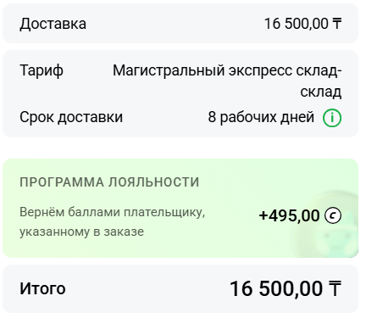Select the Тариф label
This screenshot has width=366, height=335.
tap(42, 70)
